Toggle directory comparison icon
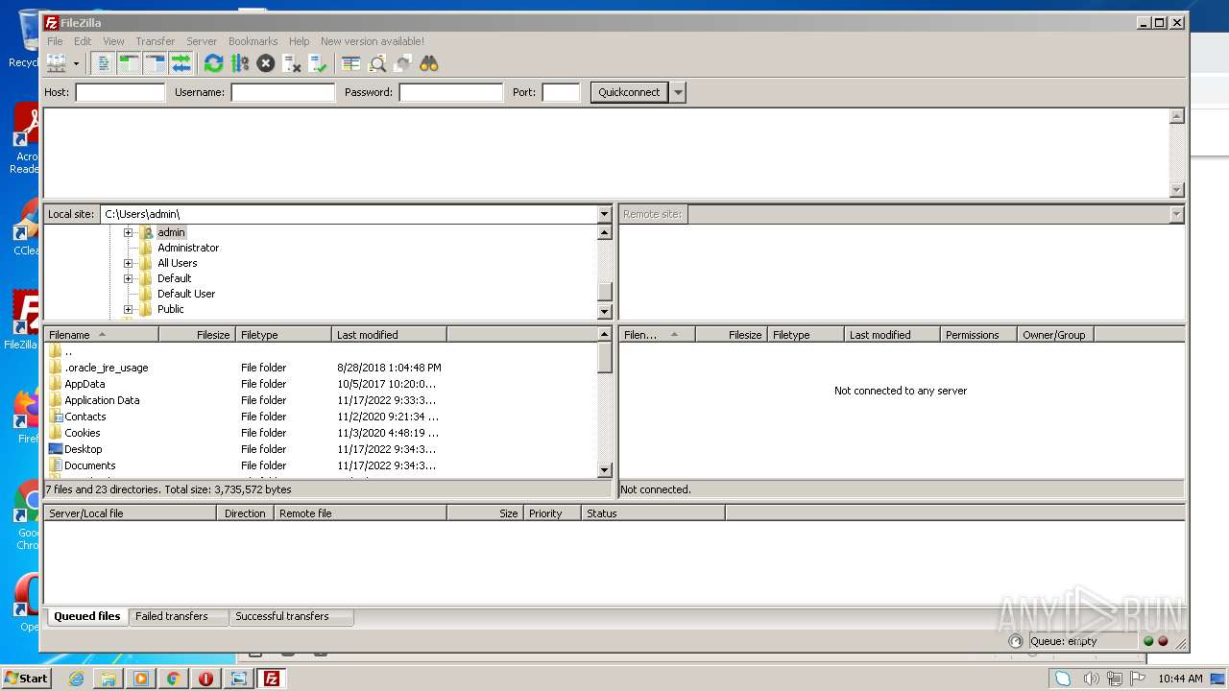The image size is (1229, 691). click(x=377, y=63)
